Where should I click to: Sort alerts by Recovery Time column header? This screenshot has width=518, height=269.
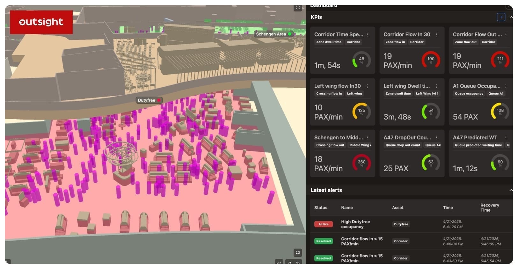490,208
